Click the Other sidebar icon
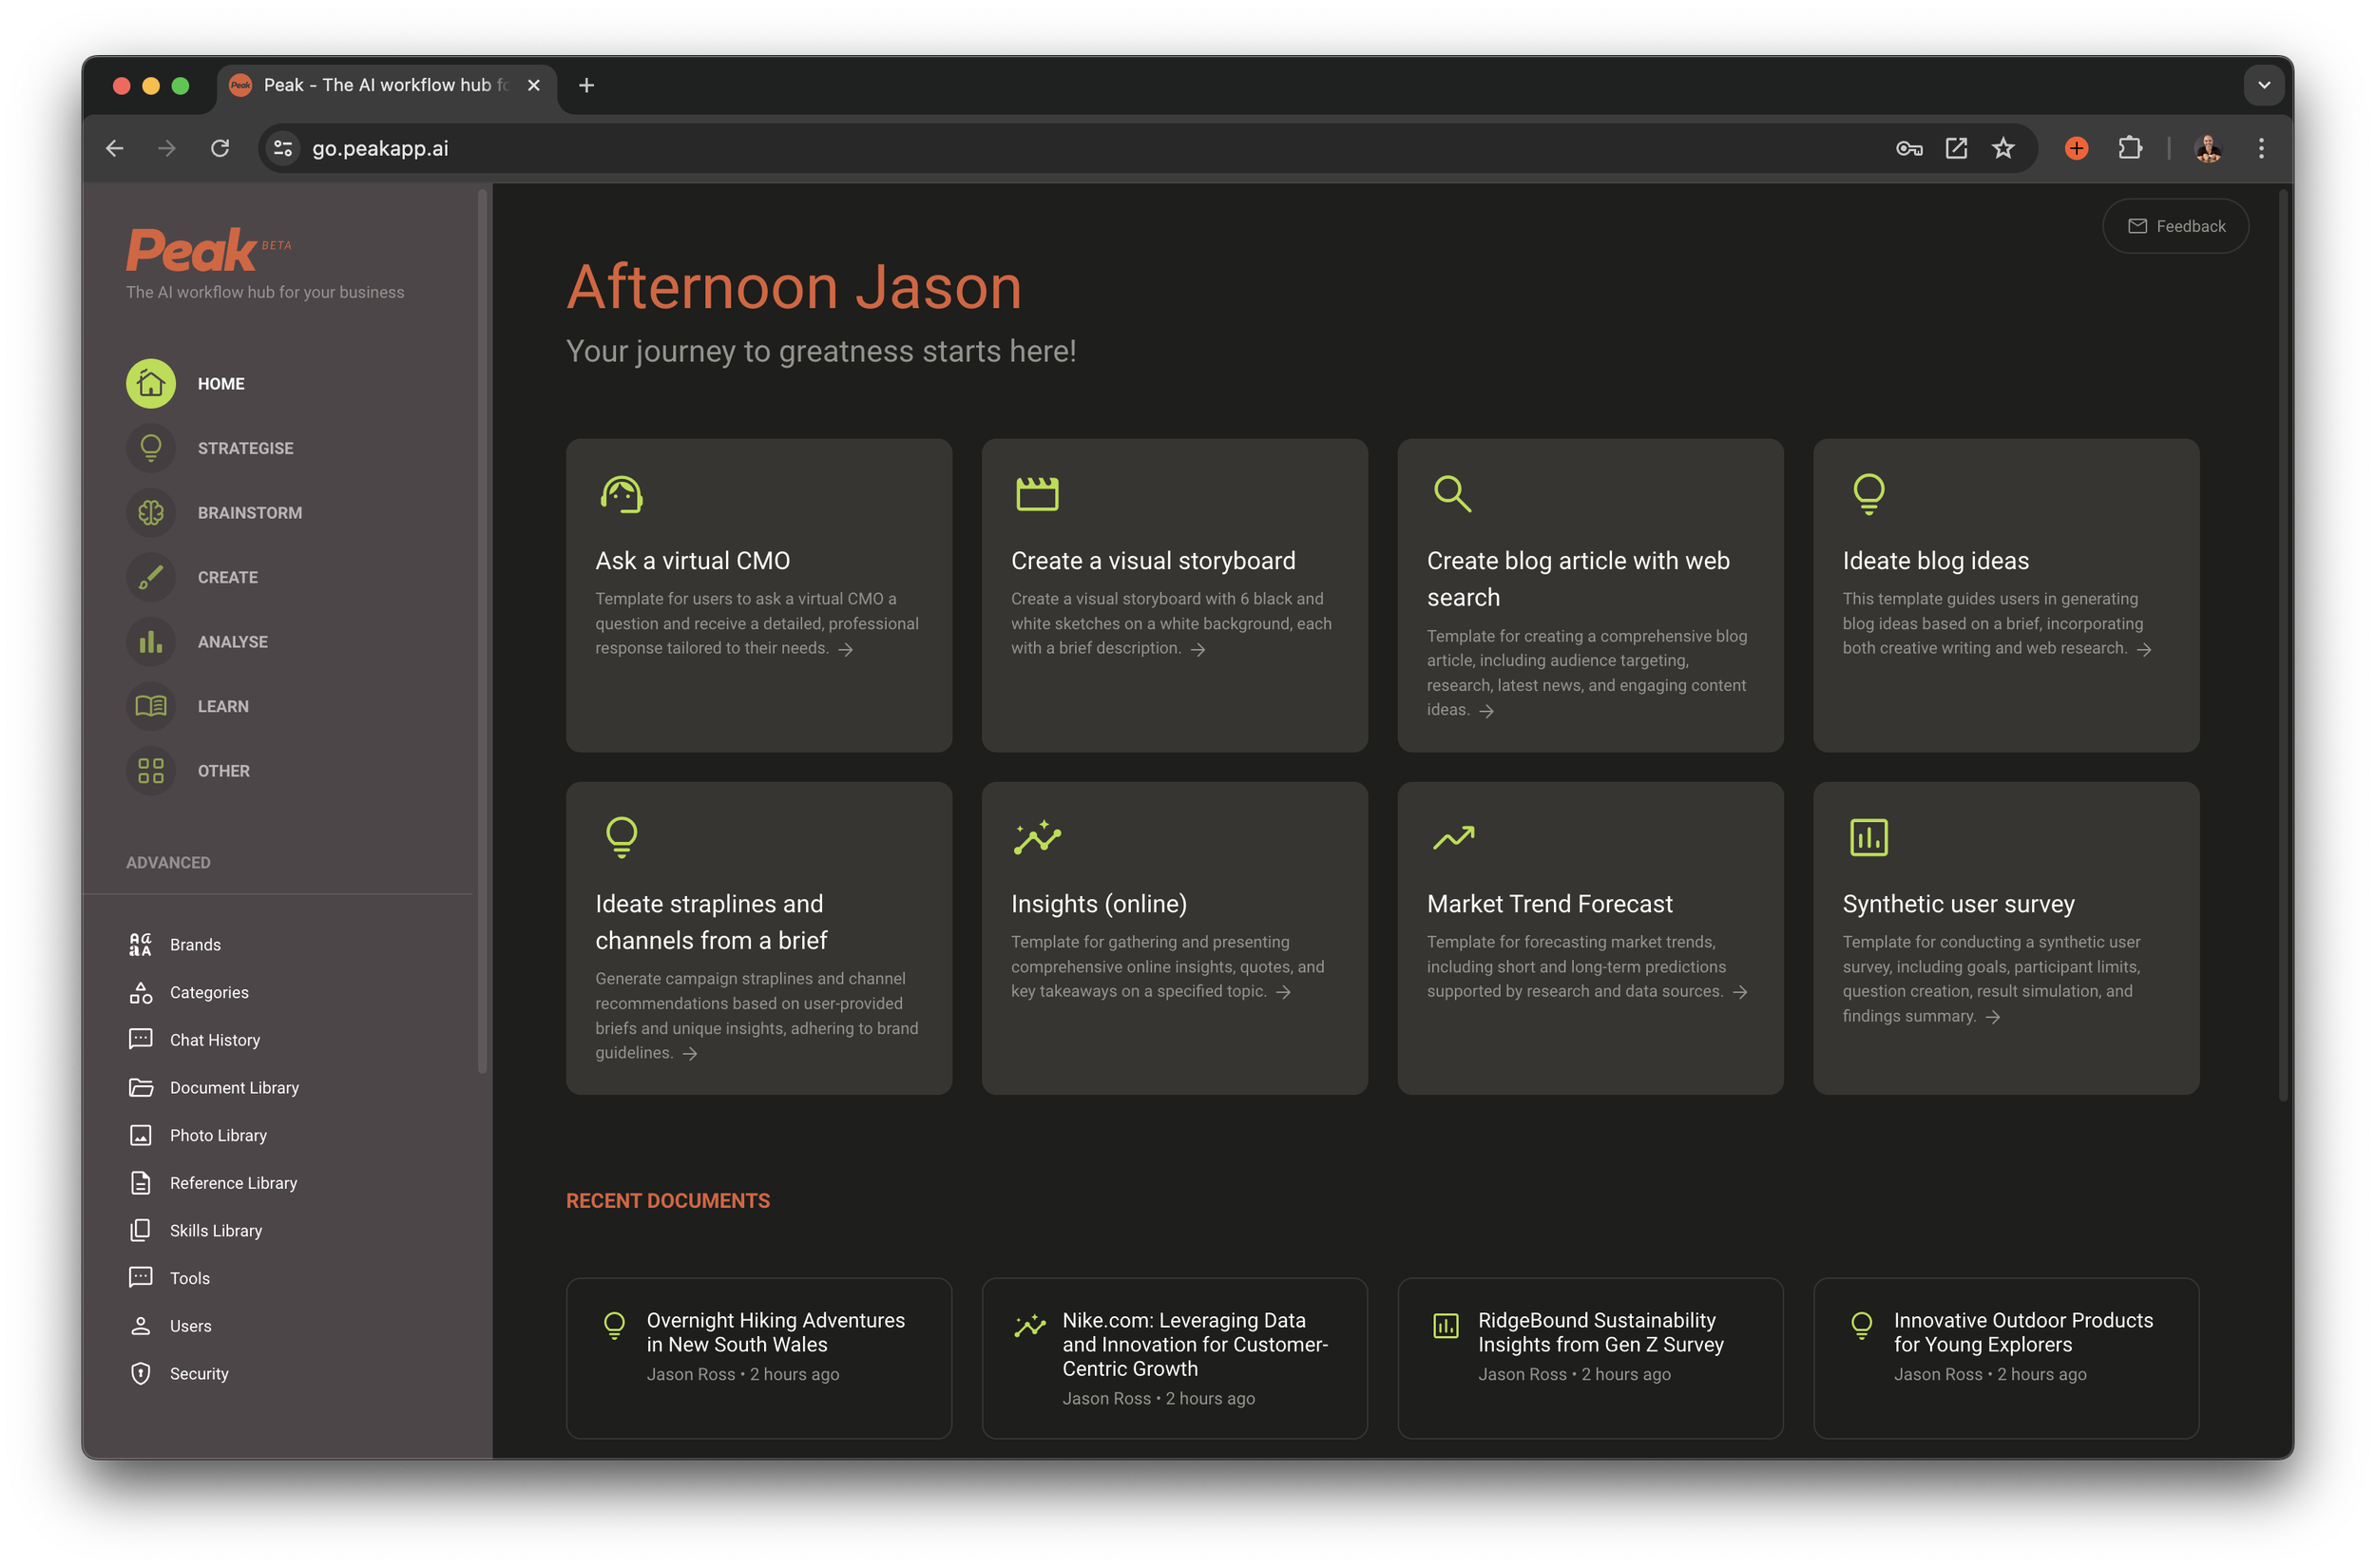This screenshot has width=2376, height=1568. coord(148,768)
